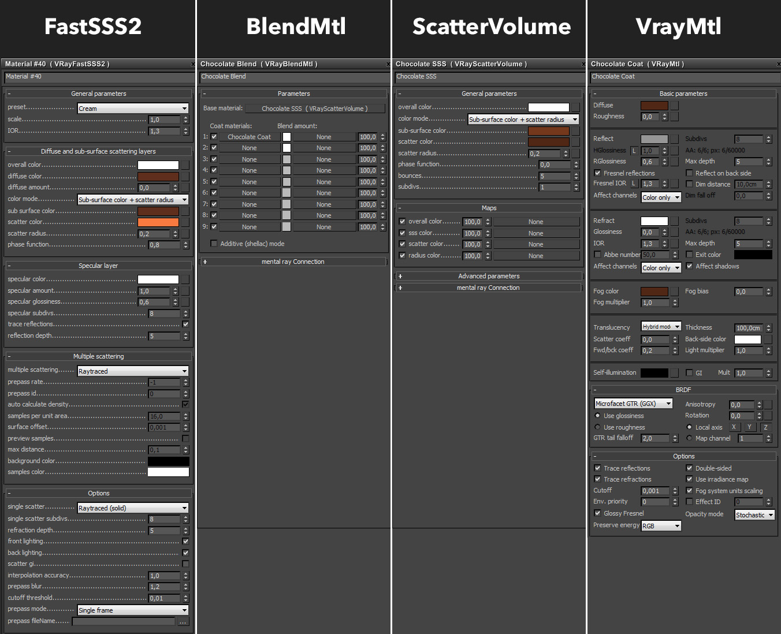Toggle front lighting checkbox
This screenshot has height=634, width=781.
pos(185,542)
